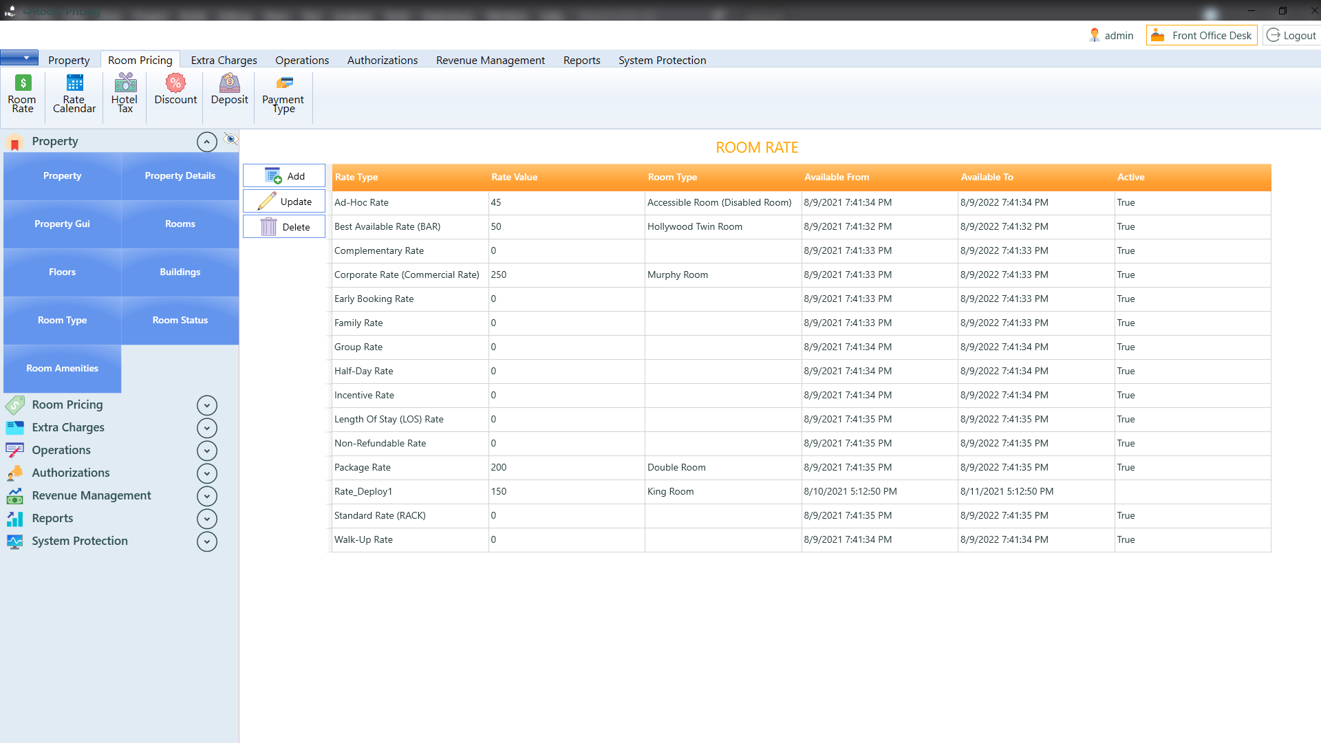Image resolution: width=1321 pixels, height=743 pixels.
Task: Select the Walk-Up Rate row
Action: coord(801,540)
